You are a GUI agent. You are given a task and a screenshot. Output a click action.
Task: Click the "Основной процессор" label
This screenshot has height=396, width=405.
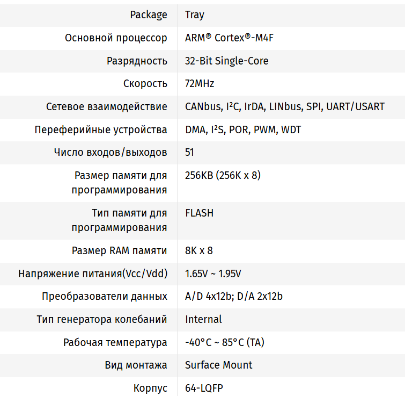116,38
